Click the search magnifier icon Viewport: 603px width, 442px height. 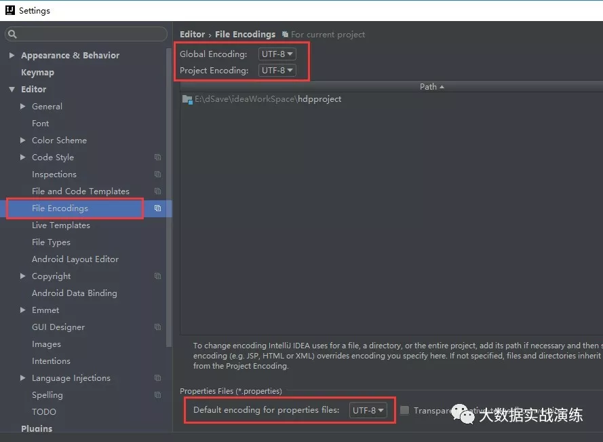12,34
